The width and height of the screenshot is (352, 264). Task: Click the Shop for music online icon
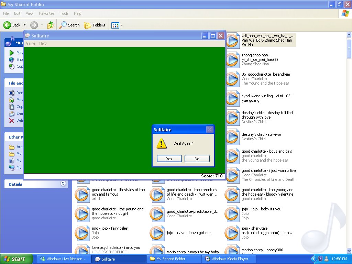click(12, 59)
